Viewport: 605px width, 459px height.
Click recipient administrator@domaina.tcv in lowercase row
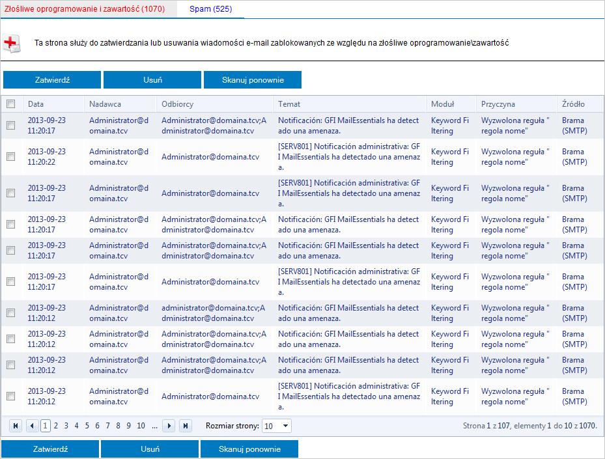click(214, 313)
